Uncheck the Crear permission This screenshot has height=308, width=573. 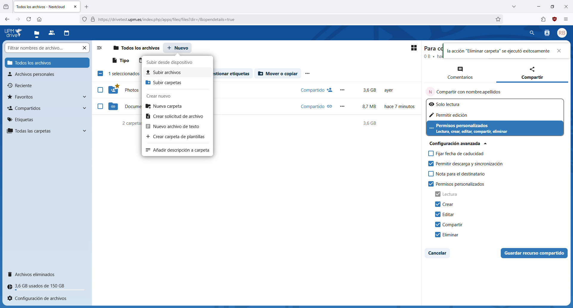[438, 204]
